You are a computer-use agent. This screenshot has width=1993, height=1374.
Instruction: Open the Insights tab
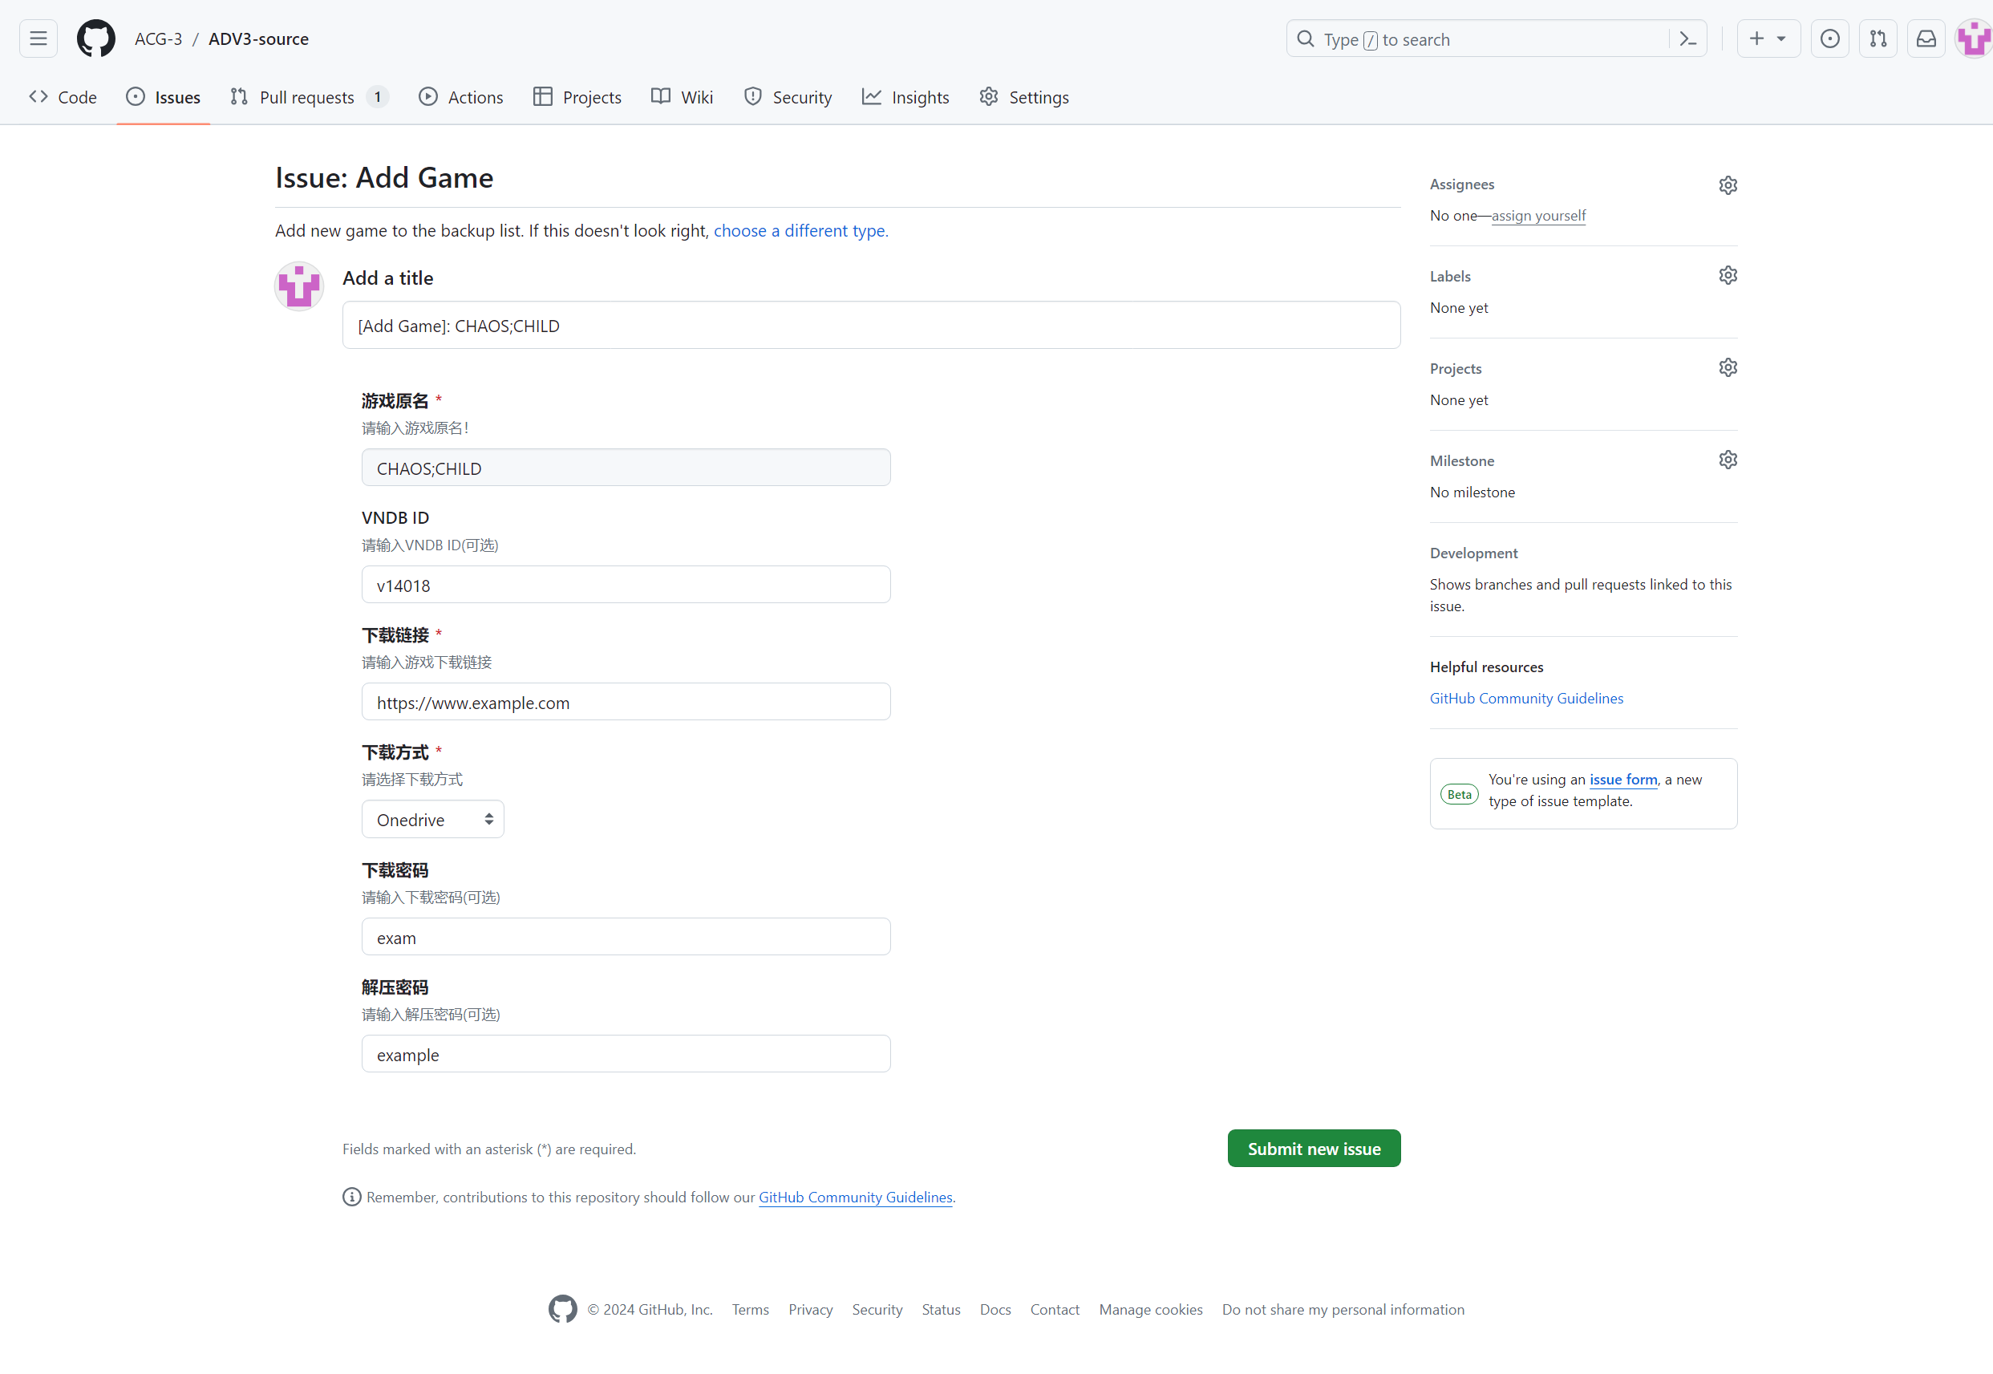[905, 97]
